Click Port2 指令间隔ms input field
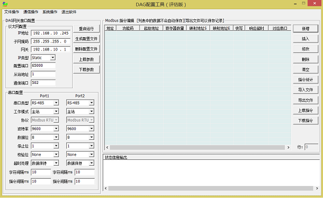This screenshot has width=323, height=198. (x=85, y=181)
